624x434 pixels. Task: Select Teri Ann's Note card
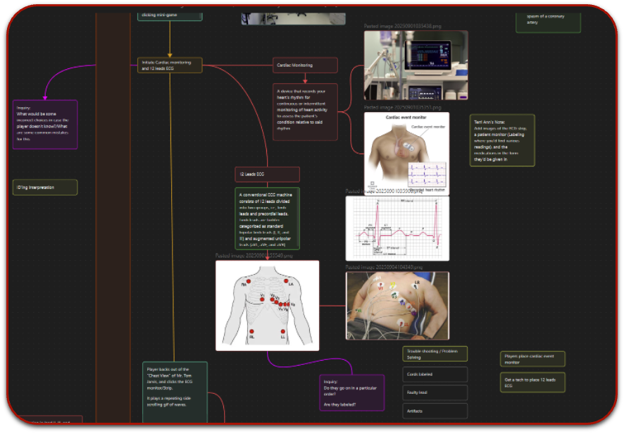[x=502, y=140]
